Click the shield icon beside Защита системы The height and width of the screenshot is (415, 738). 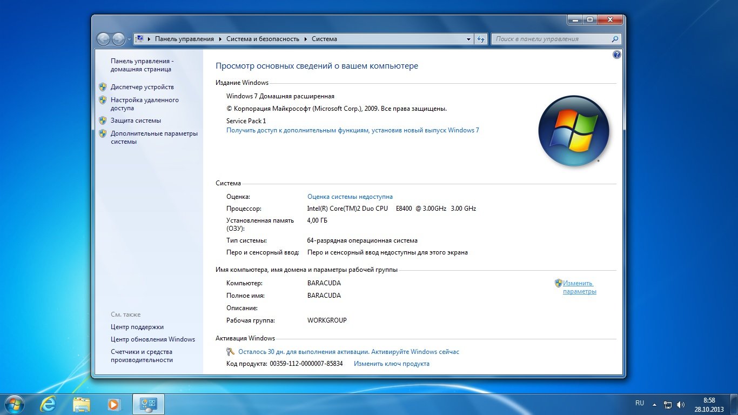point(103,121)
